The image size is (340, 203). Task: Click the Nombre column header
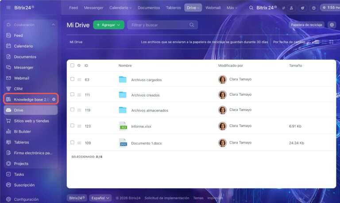(125, 66)
